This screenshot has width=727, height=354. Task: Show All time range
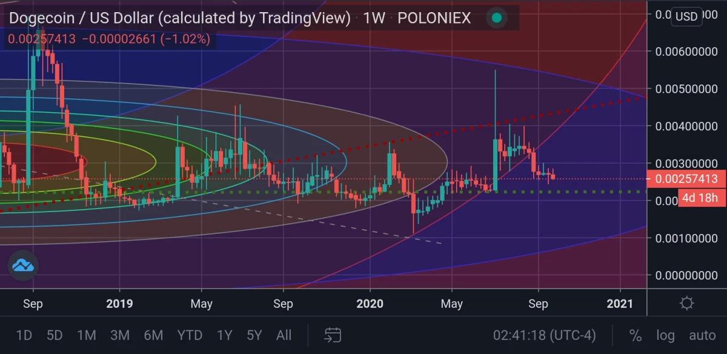(284, 335)
